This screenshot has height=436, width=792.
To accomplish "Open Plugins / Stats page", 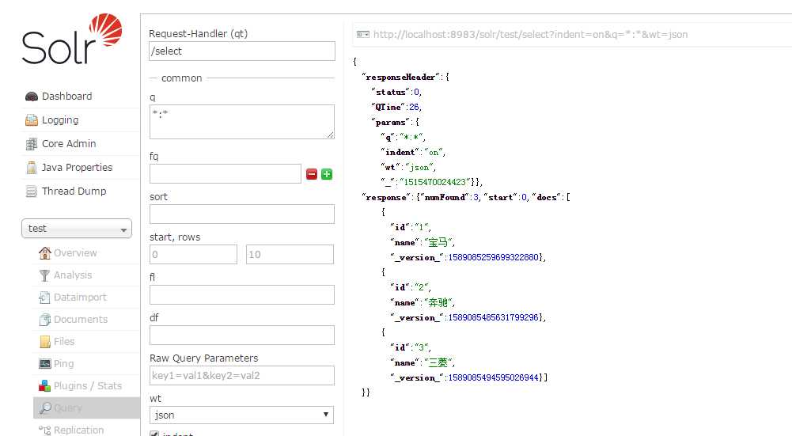I will coord(87,386).
